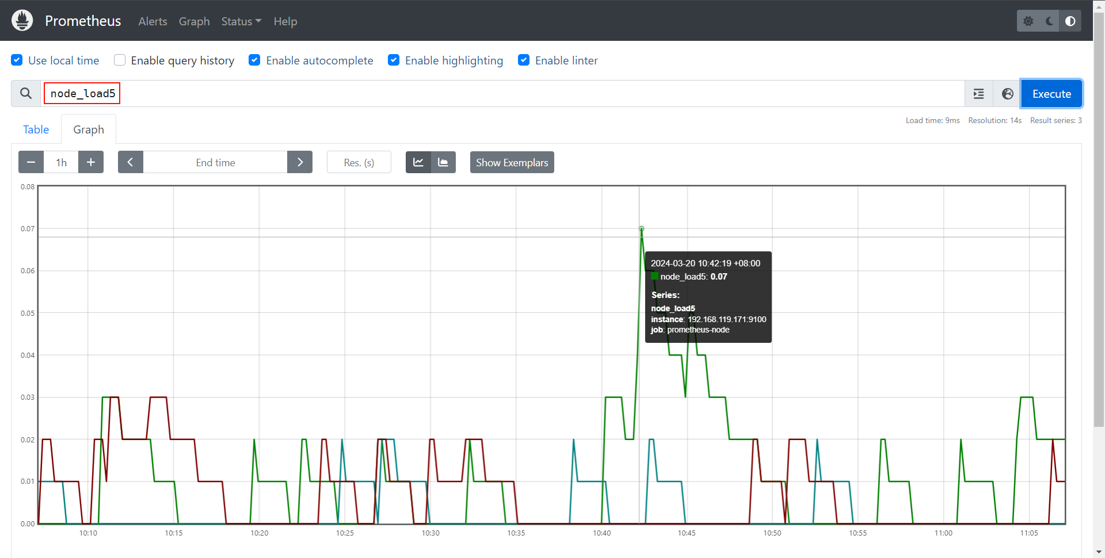The height and width of the screenshot is (558, 1105).
Task: Switch to light theme sun icon
Action: tap(1028, 21)
